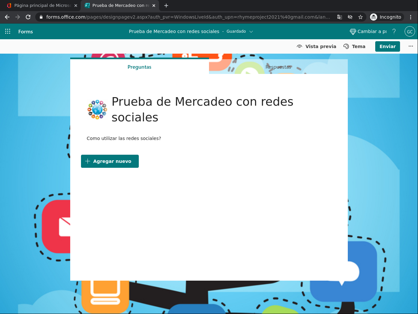Close the Página principal de Microsoft tab
This screenshot has width=418, height=314.
pyautogui.click(x=76, y=6)
